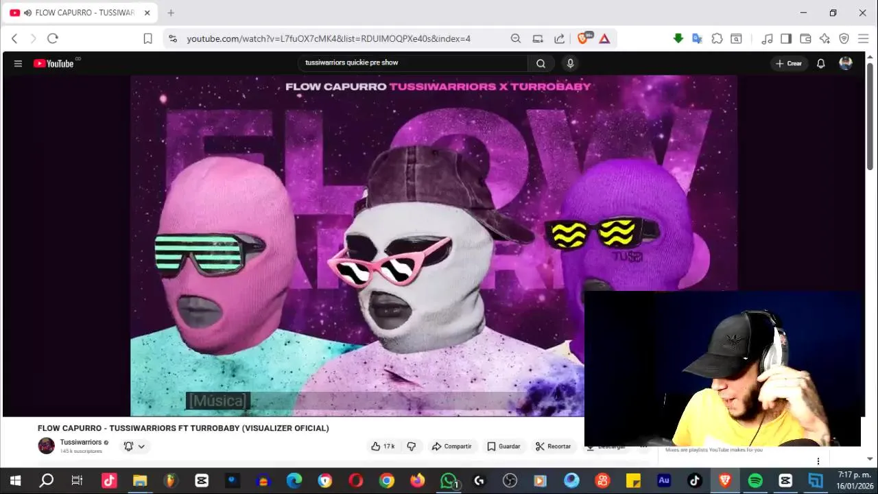This screenshot has height=494, width=878.
Task: Open the YouTube account avatar menu
Action: pos(846,63)
